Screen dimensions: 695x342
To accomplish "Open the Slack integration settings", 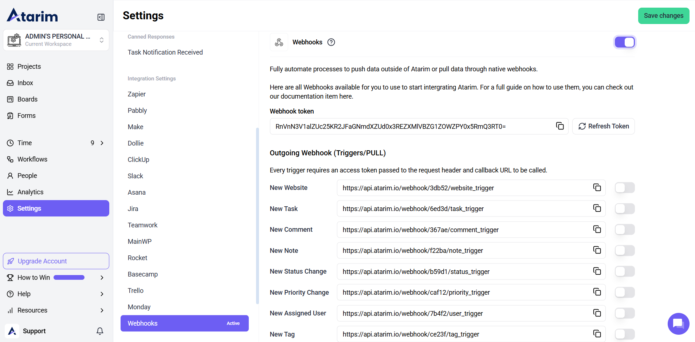I will (x=136, y=176).
